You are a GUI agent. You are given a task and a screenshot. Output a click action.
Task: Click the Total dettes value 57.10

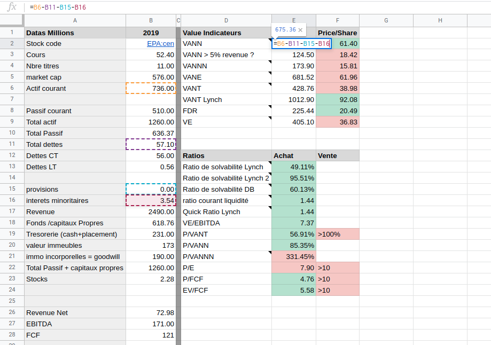click(151, 144)
